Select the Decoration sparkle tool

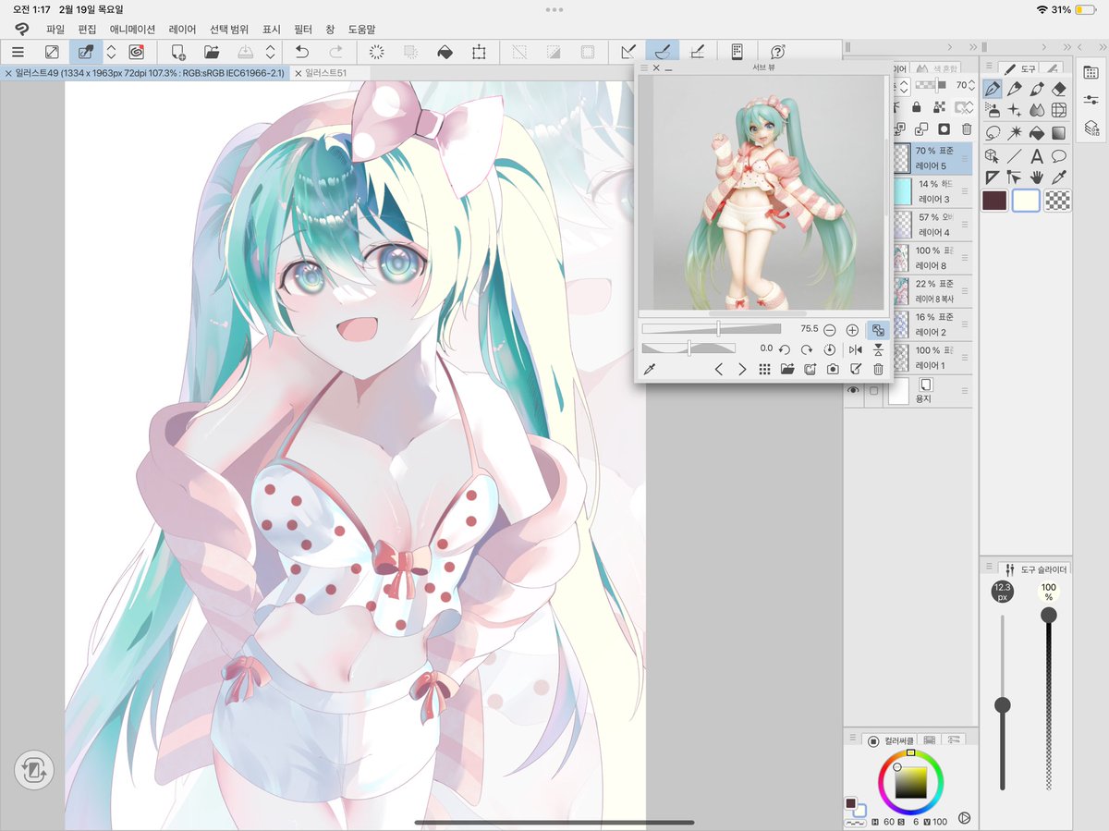(1015, 111)
